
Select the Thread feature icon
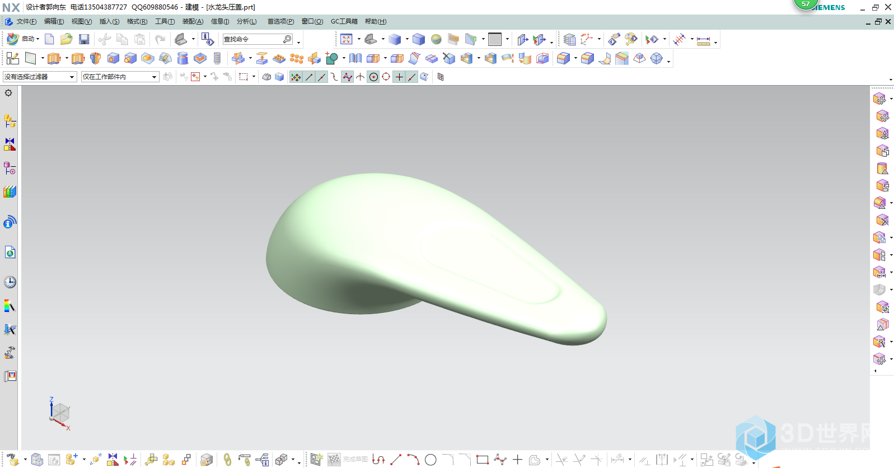(217, 58)
